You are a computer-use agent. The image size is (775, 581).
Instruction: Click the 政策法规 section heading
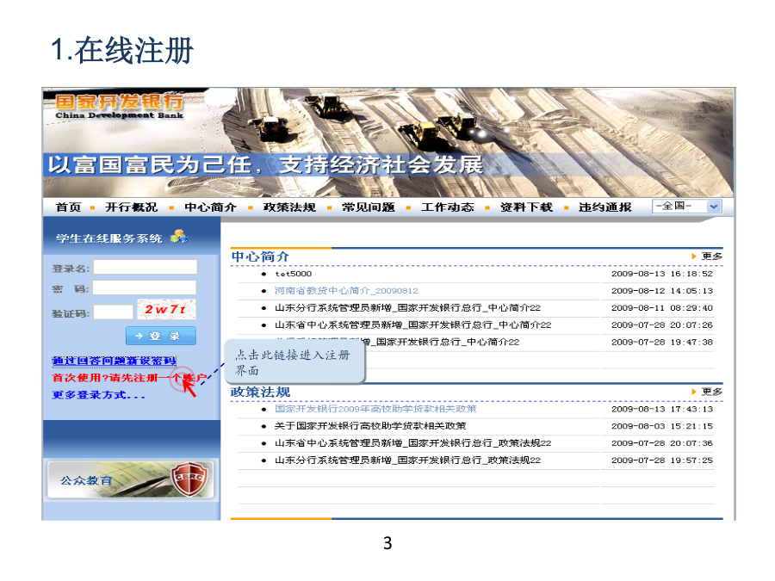point(260,392)
